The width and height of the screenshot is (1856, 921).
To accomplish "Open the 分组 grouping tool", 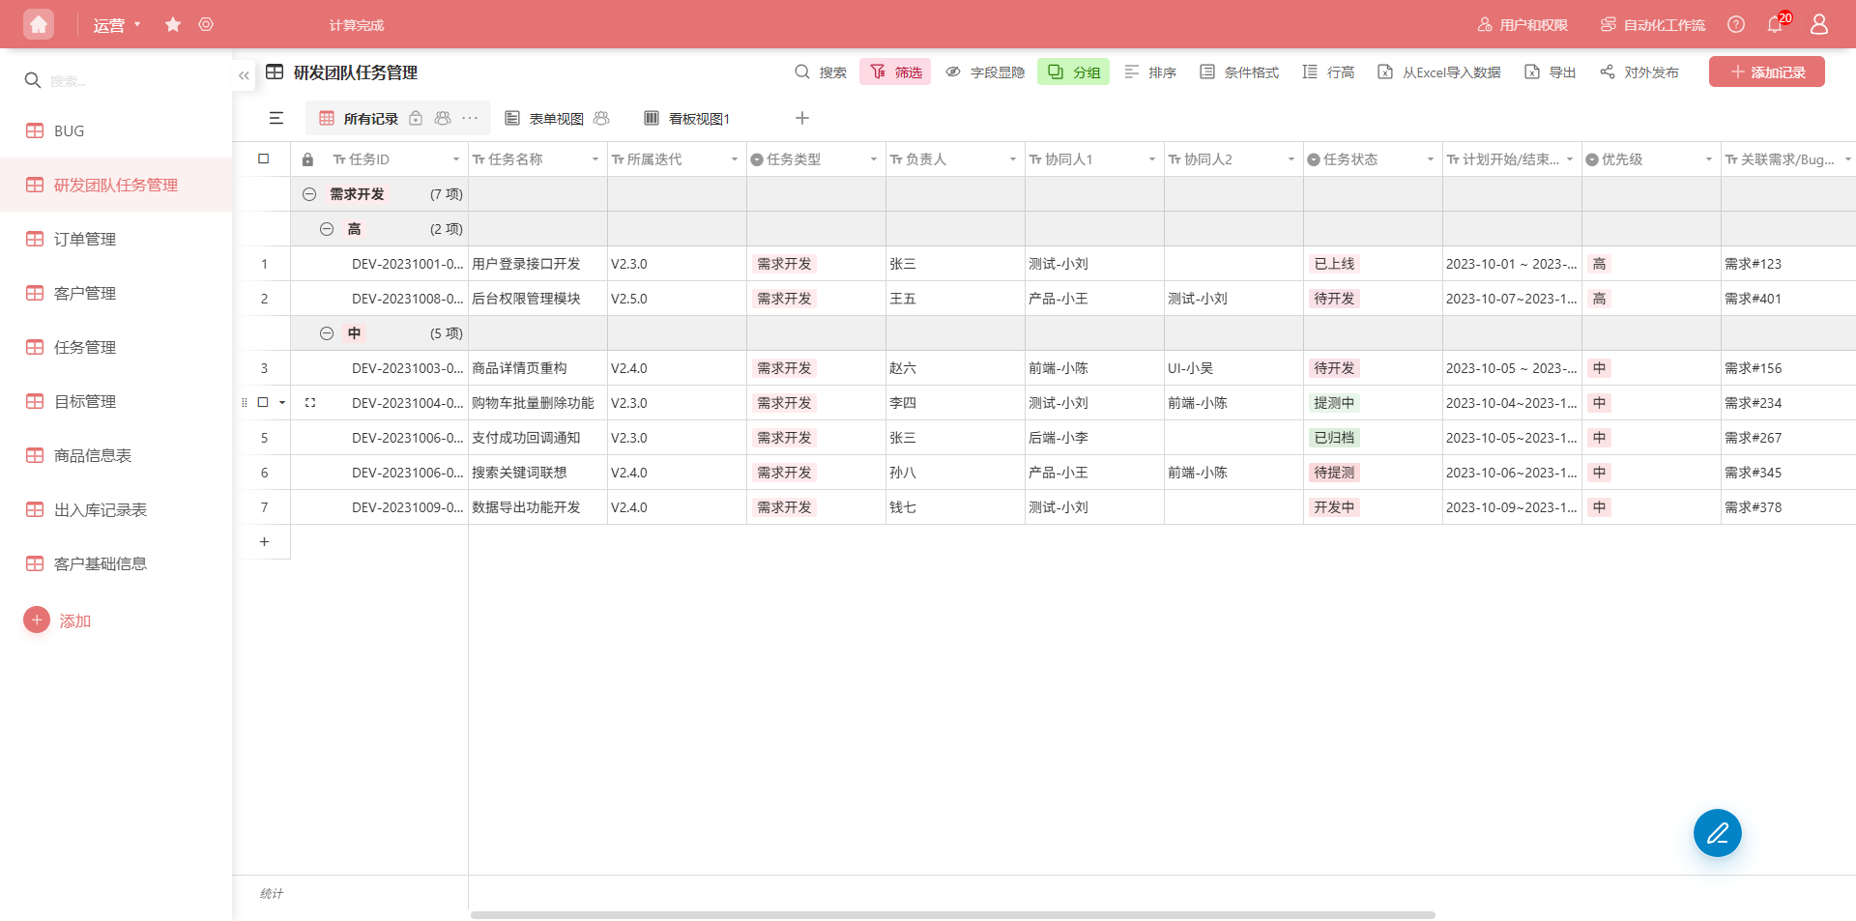I will point(1074,72).
